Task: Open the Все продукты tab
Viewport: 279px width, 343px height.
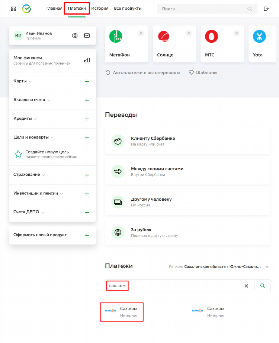Action: (x=128, y=8)
